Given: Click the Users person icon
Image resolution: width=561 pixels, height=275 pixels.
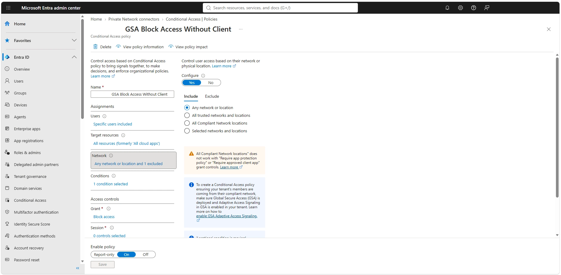Looking at the screenshot, I should tap(7, 81).
